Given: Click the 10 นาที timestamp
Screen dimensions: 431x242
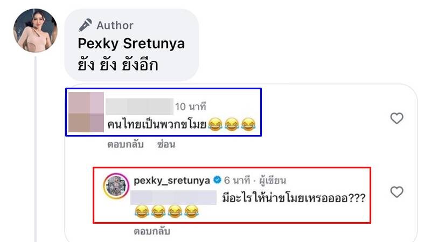Looking at the screenshot, I should coord(191,106).
